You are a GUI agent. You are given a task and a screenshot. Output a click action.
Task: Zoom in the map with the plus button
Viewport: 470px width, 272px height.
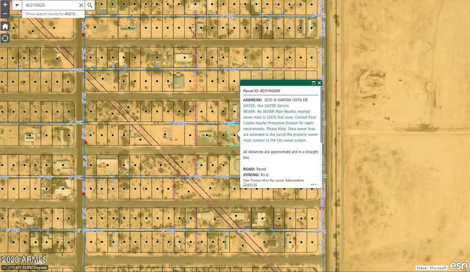5,5
